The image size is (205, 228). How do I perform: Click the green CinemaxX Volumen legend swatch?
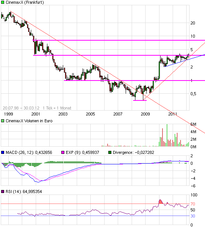point(3,121)
